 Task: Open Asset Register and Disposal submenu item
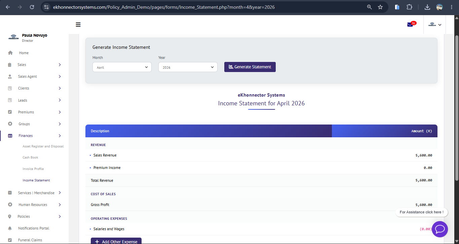(x=43, y=146)
